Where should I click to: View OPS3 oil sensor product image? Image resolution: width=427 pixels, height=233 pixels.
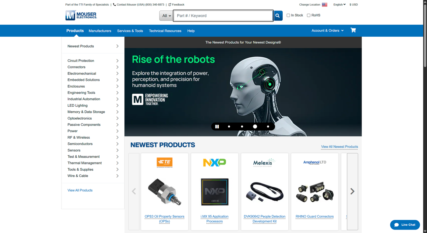tap(165, 192)
